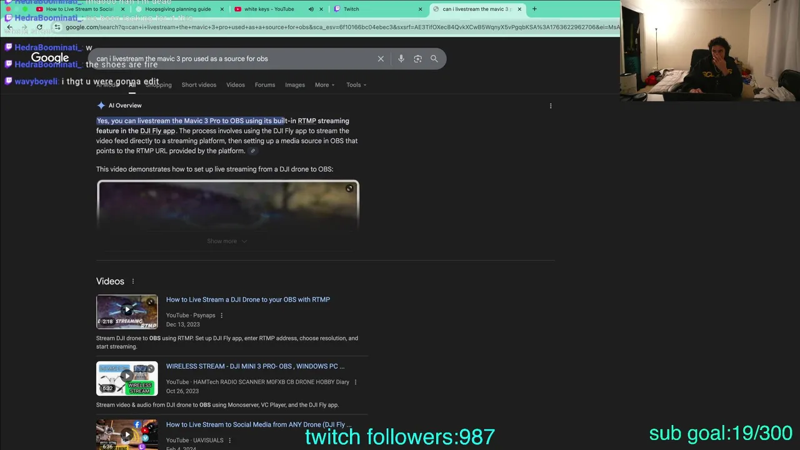Open How to Live Stream to Social Media link

click(259, 424)
